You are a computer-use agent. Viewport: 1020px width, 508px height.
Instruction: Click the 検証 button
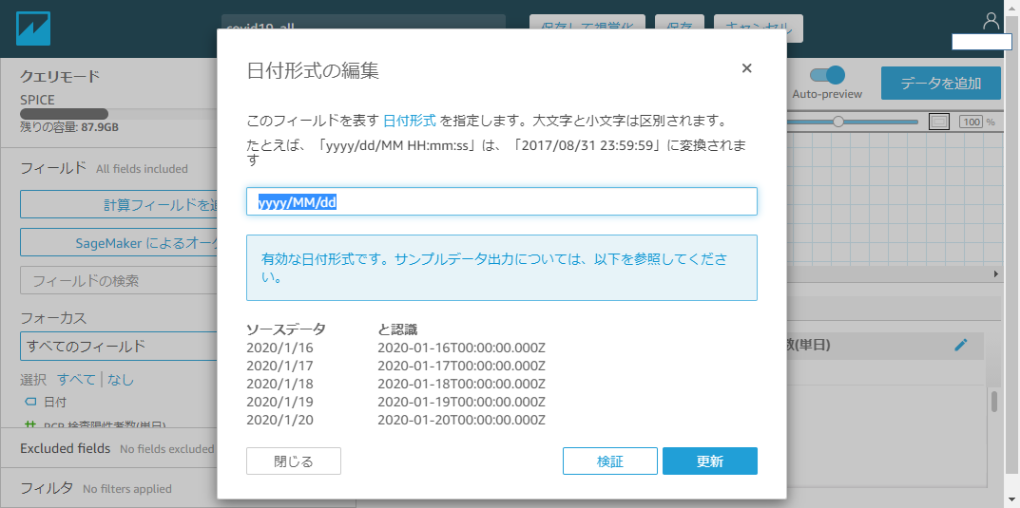click(x=609, y=461)
